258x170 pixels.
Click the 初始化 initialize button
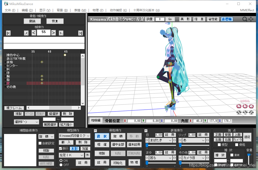[x=118, y=163]
